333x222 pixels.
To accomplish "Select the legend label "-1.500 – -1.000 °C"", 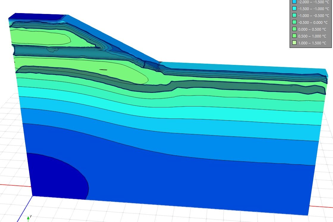I will (x=313, y=9).
